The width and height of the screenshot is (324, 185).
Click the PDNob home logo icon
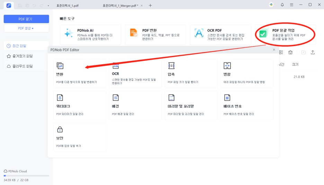pyautogui.click(x=9, y=6)
